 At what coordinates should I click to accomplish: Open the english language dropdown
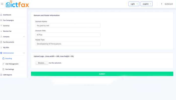click(x=146, y=4)
